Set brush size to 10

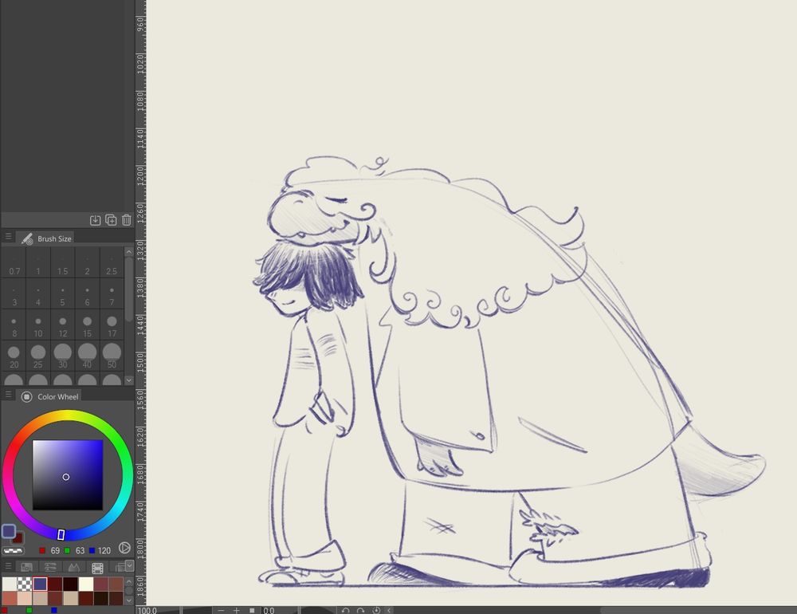pos(38,325)
